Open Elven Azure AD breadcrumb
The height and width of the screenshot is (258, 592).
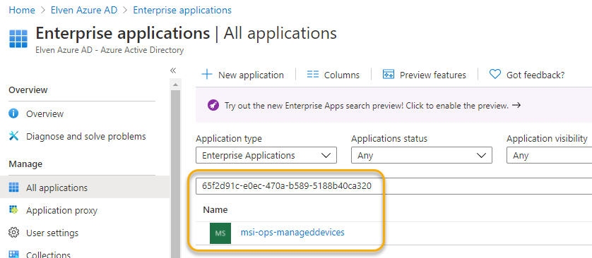(x=84, y=10)
